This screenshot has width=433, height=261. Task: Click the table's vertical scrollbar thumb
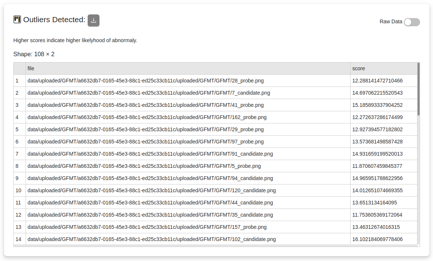click(418, 89)
